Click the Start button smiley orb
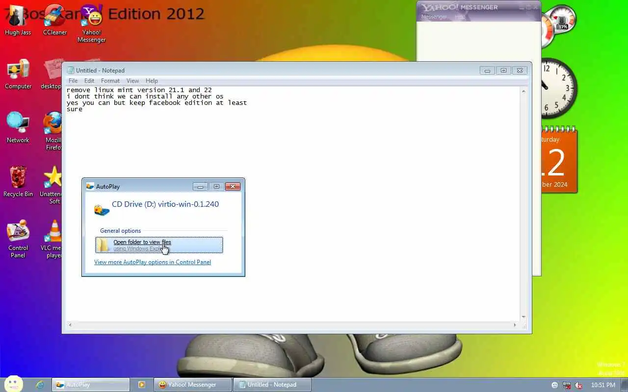 coord(14,385)
